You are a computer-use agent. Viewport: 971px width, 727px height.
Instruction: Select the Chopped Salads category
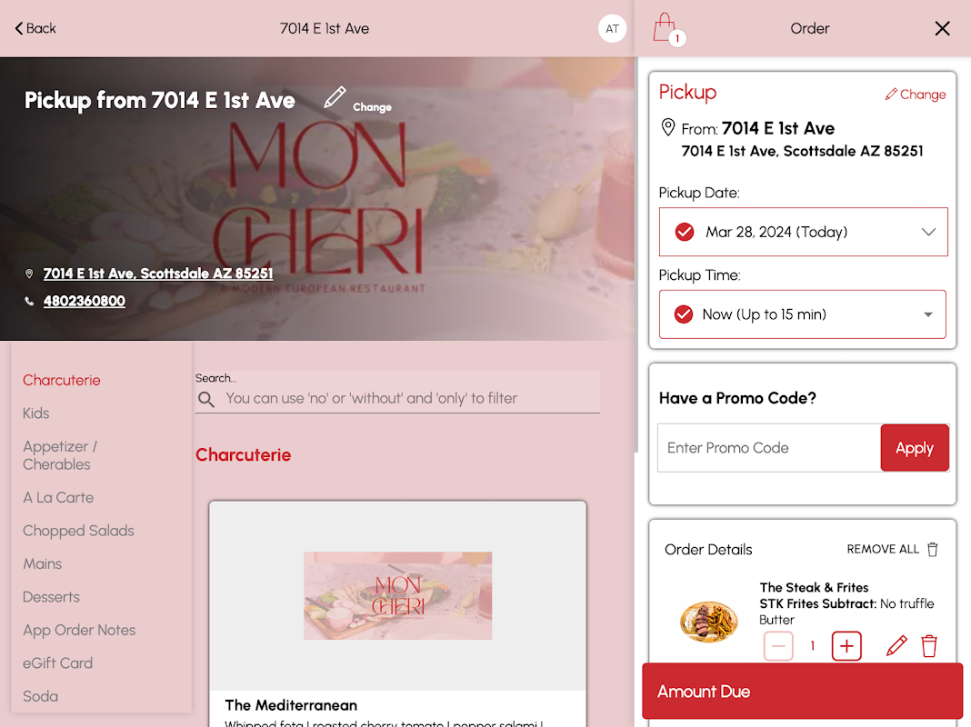[79, 531]
